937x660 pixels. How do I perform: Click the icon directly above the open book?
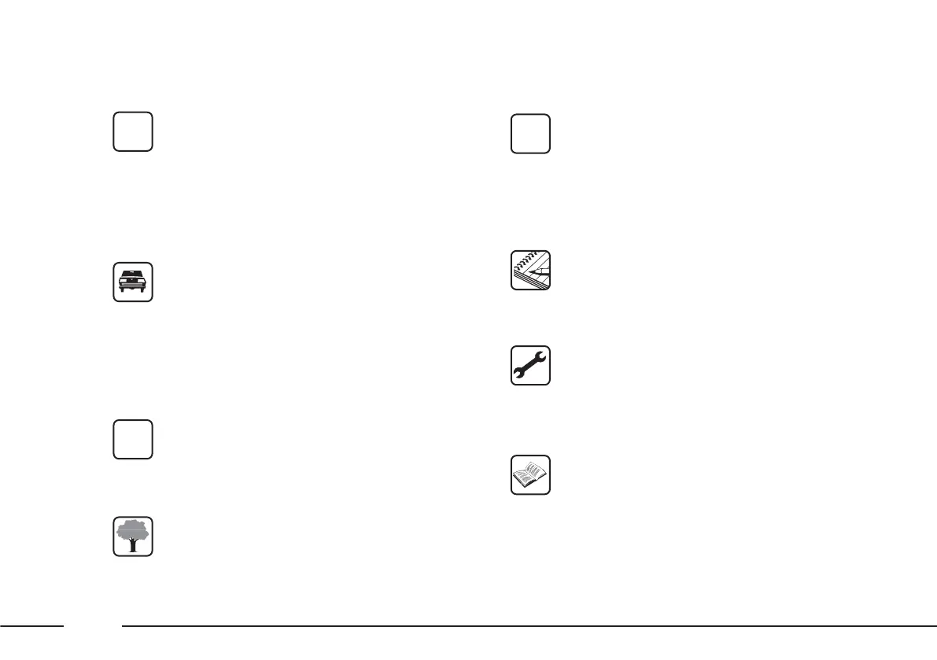point(530,366)
